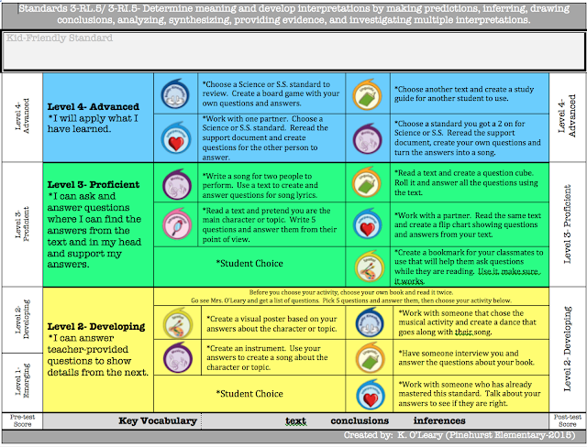Click the heart icon beside 'mastered this standard' activity
The image size is (587, 447).
click(x=371, y=395)
